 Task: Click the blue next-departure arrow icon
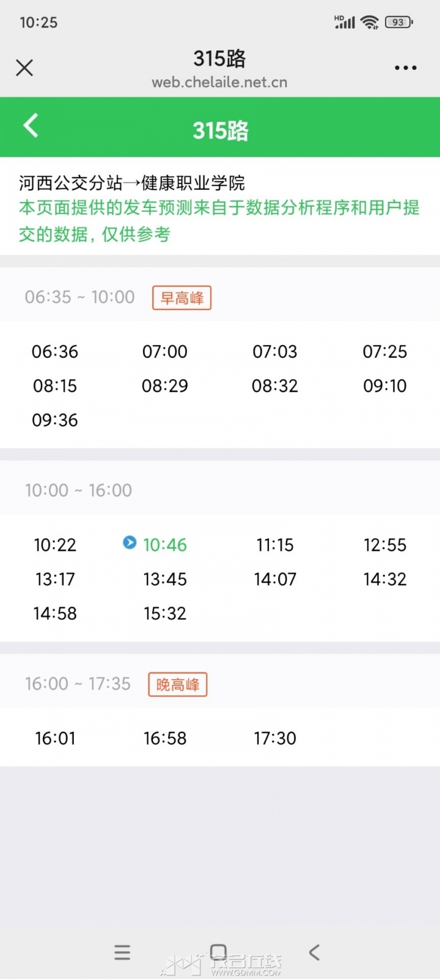pyautogui.click(x=130, y=542)
